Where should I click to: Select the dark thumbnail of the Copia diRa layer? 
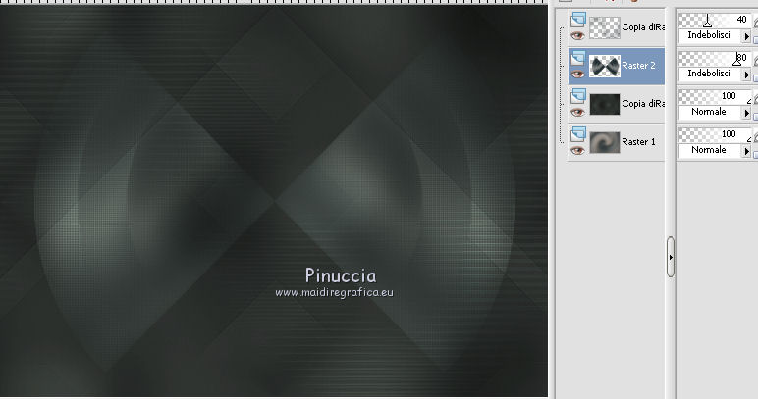(604, 104)
